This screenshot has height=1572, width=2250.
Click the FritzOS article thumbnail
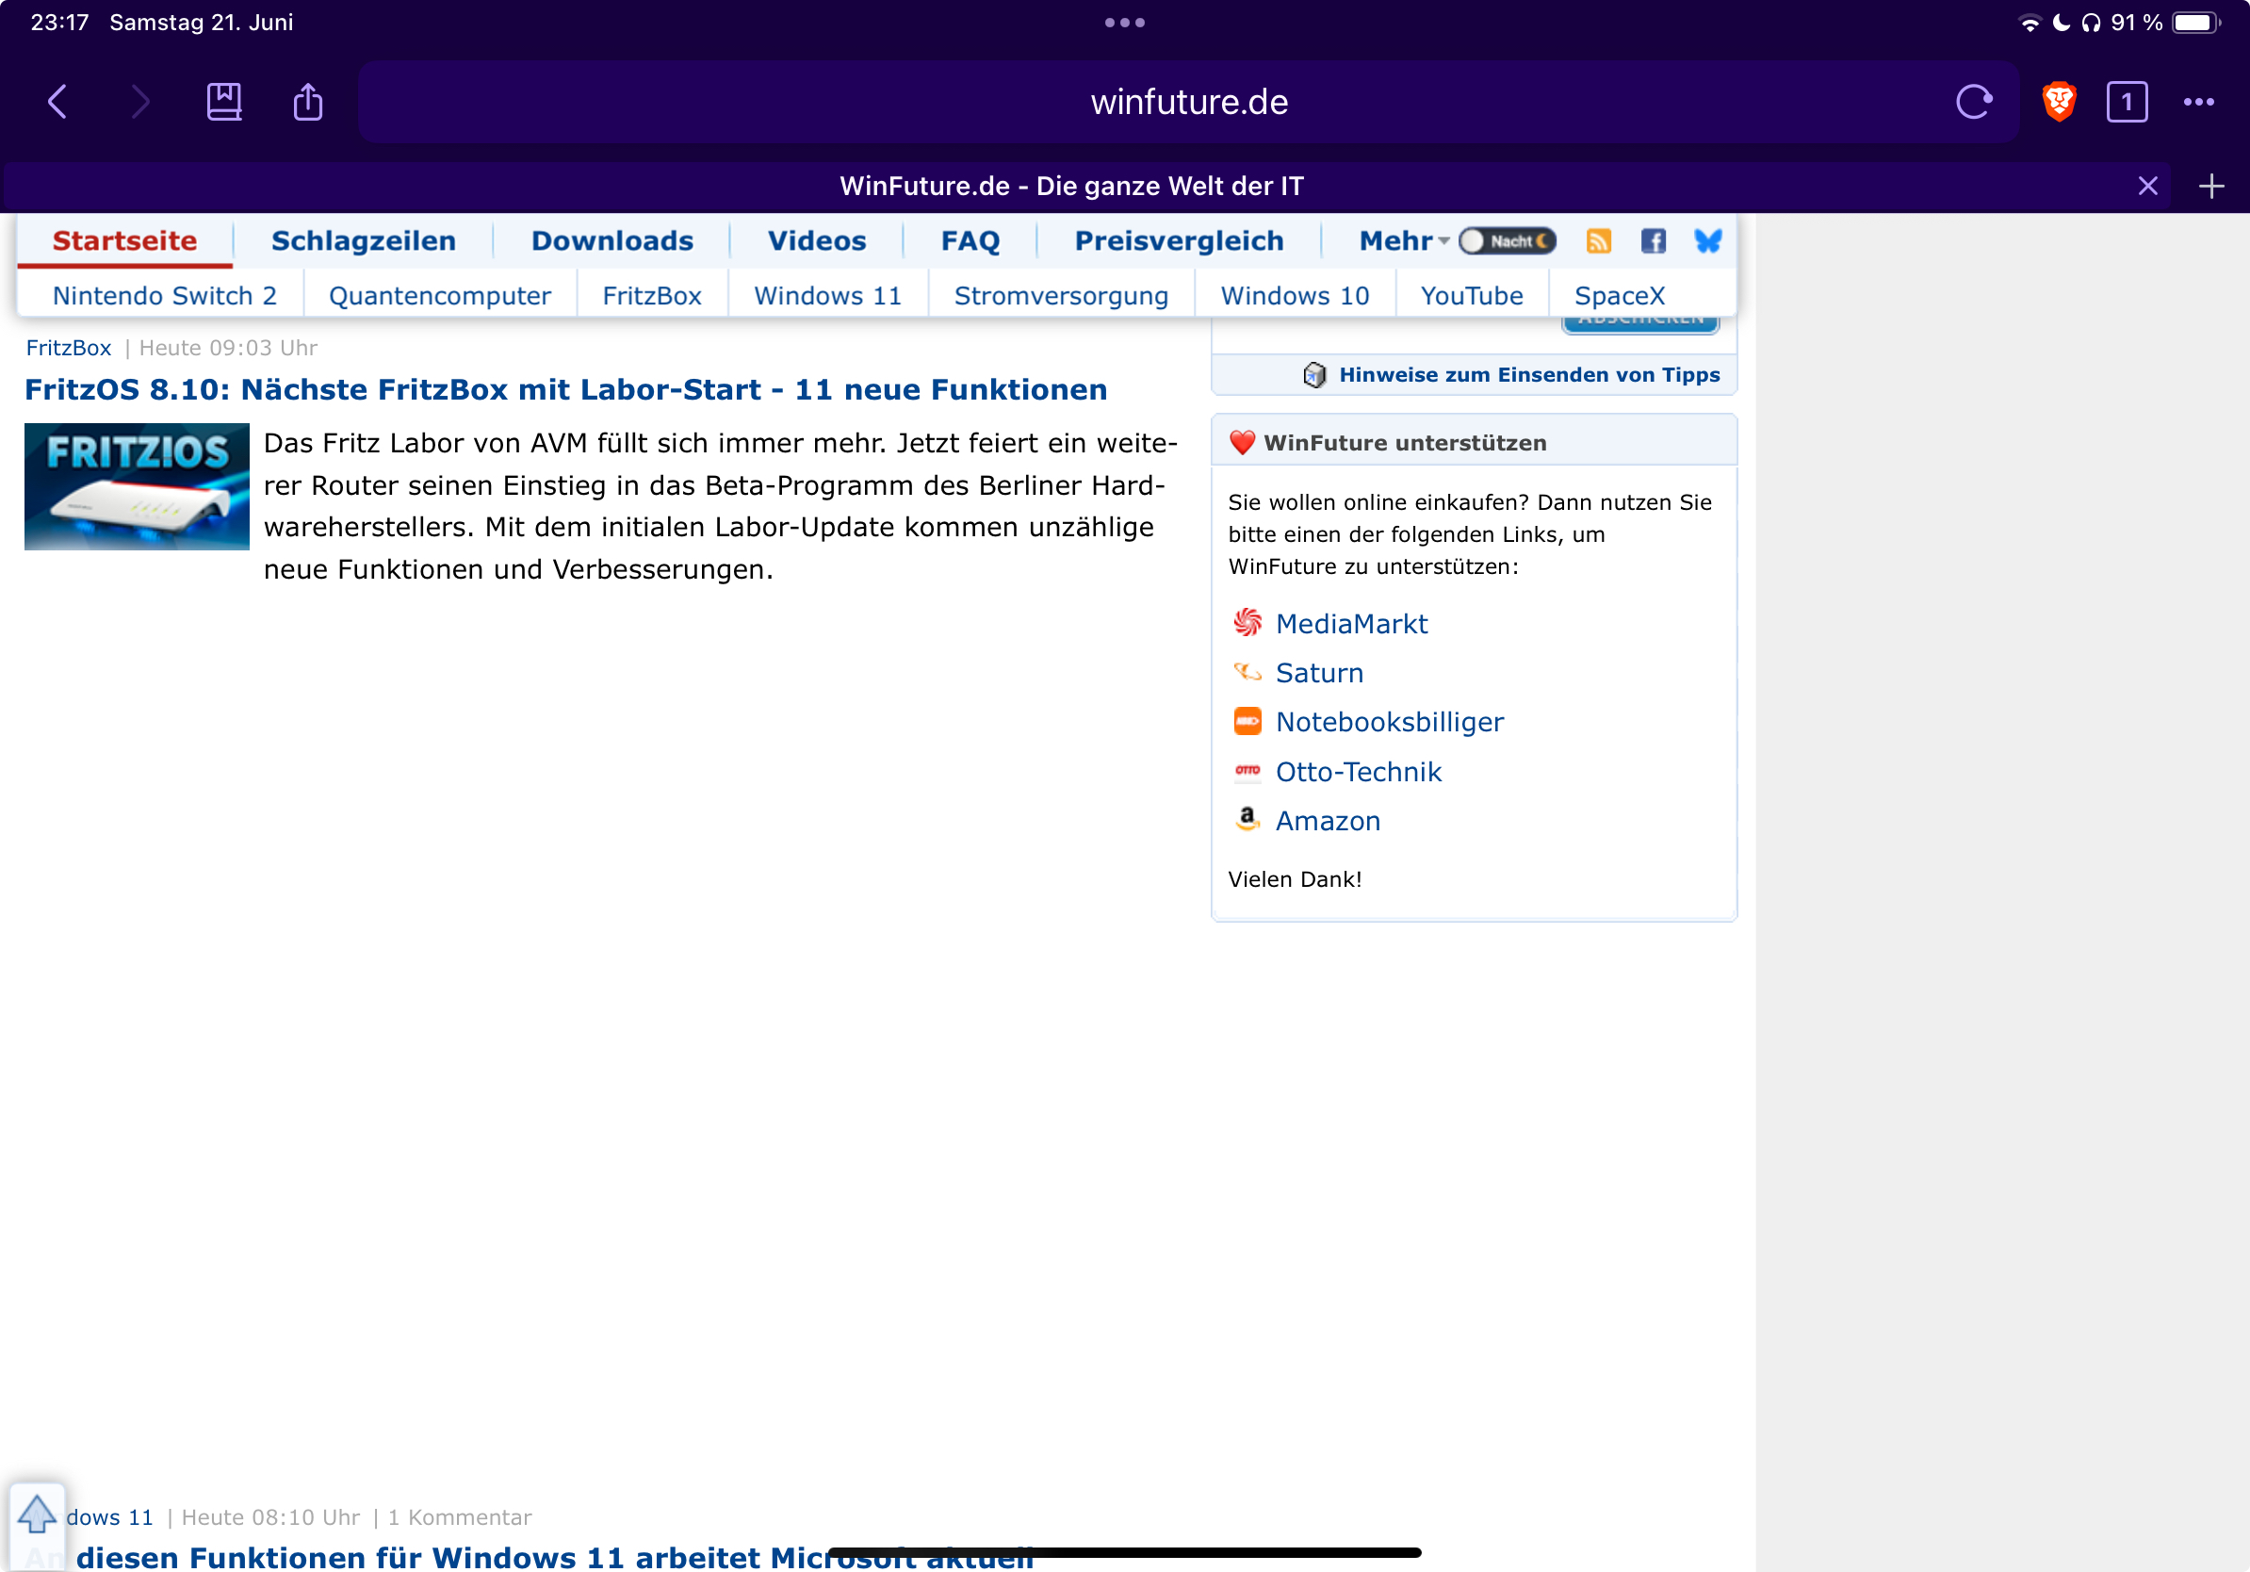[x=137, y=487]
